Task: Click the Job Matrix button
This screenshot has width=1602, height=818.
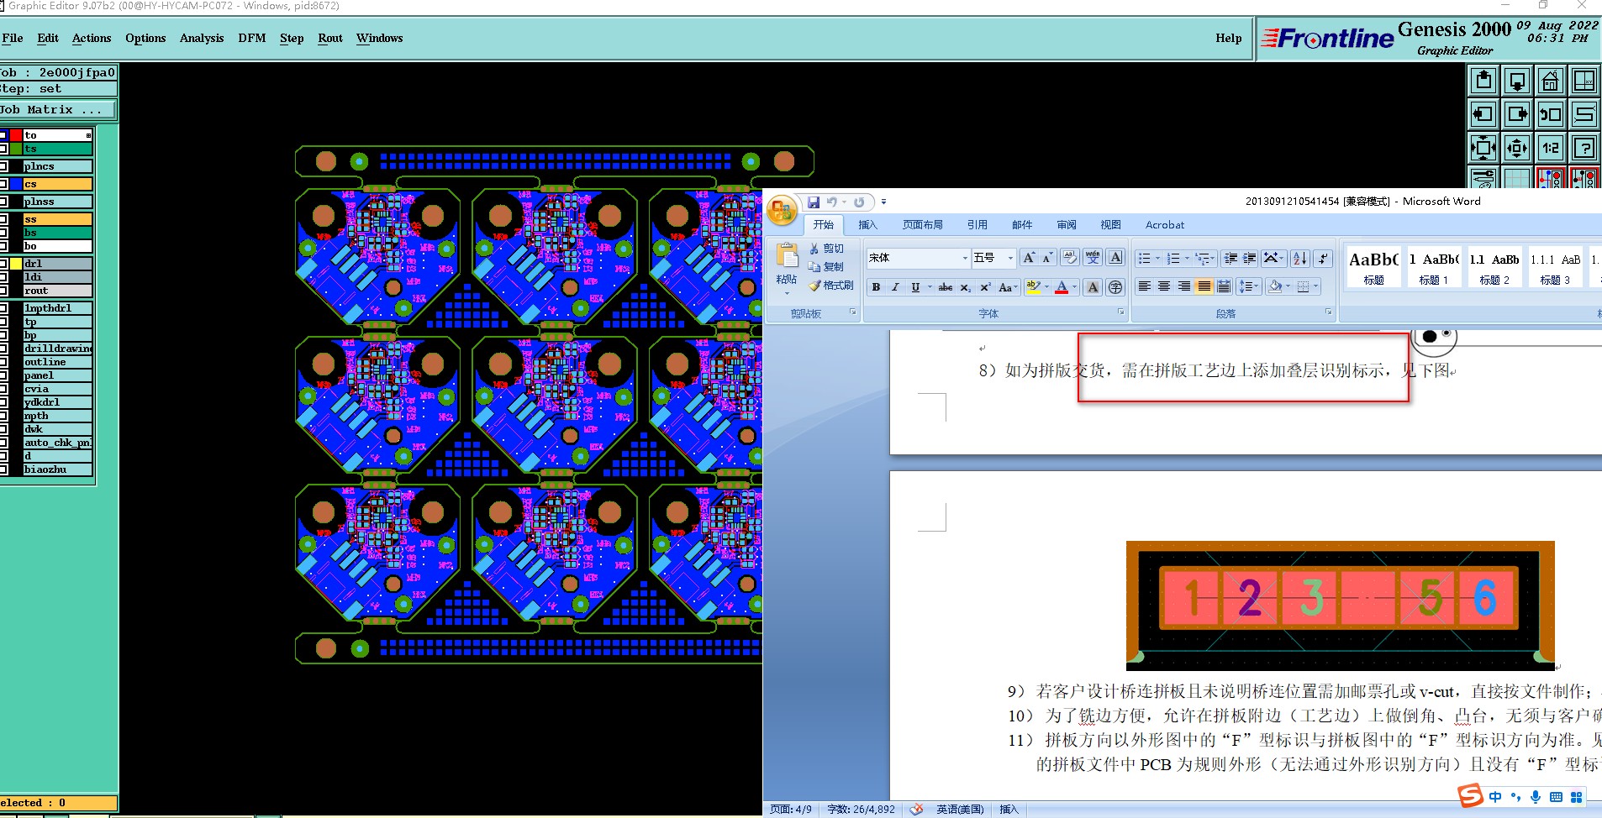Action: [57, 110]
